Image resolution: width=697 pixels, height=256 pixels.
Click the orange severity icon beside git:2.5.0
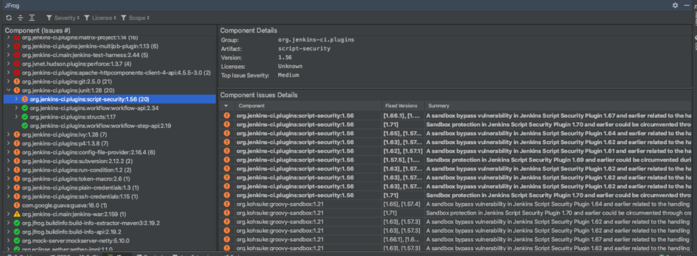click(17, 81)
